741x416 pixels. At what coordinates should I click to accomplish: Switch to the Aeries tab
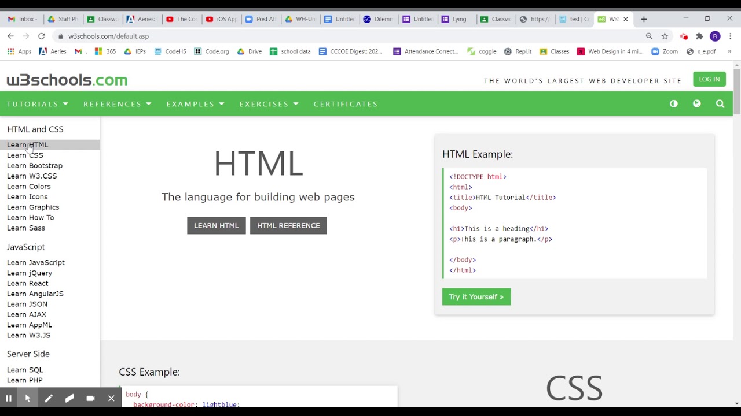pyautogui.click(x=141, y=19)
